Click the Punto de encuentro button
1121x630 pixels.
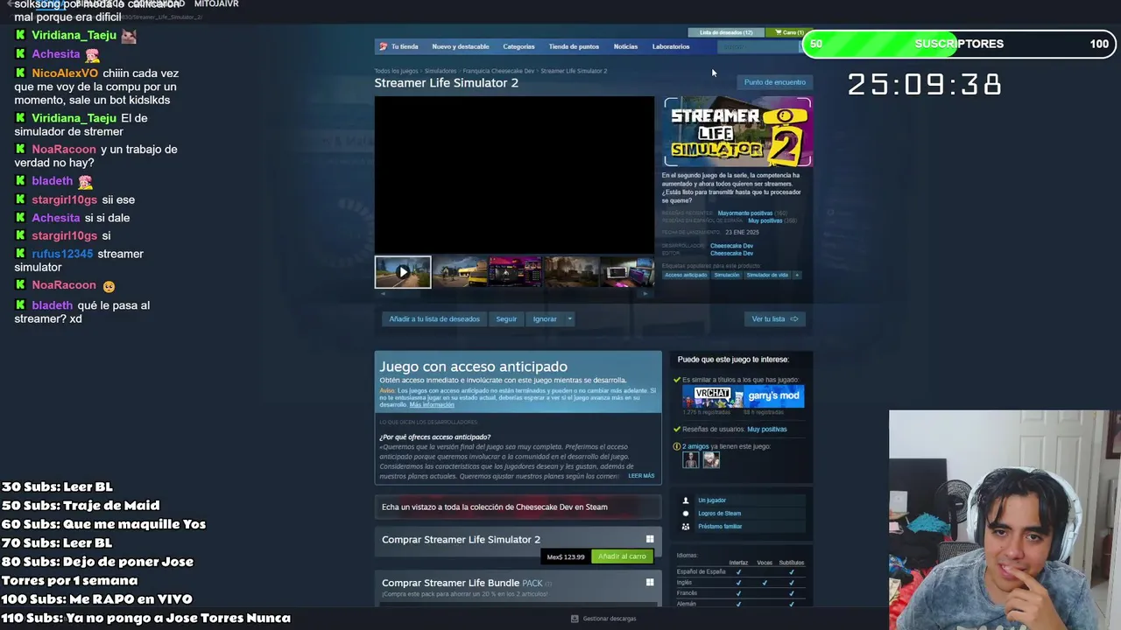point(775,82)
